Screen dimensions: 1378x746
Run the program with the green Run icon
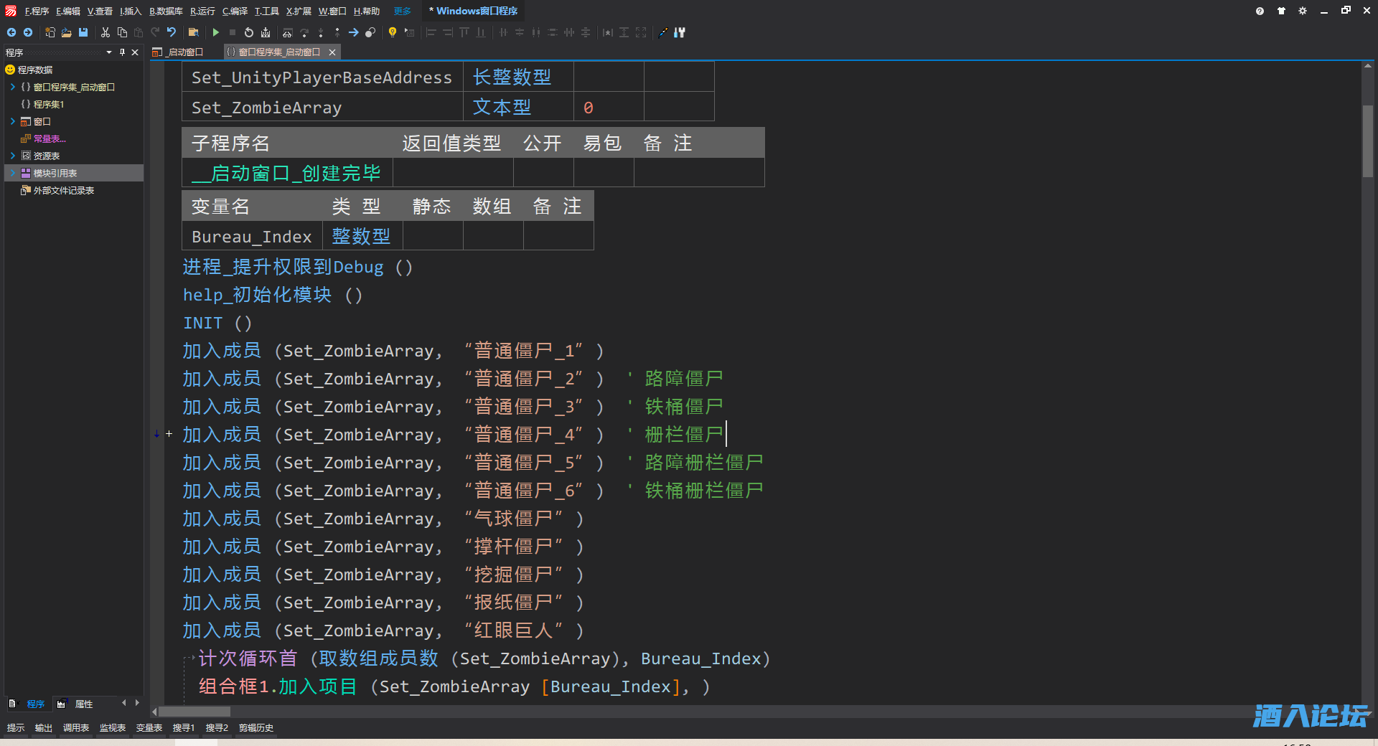pyautogui.click(x=216, y=32)
